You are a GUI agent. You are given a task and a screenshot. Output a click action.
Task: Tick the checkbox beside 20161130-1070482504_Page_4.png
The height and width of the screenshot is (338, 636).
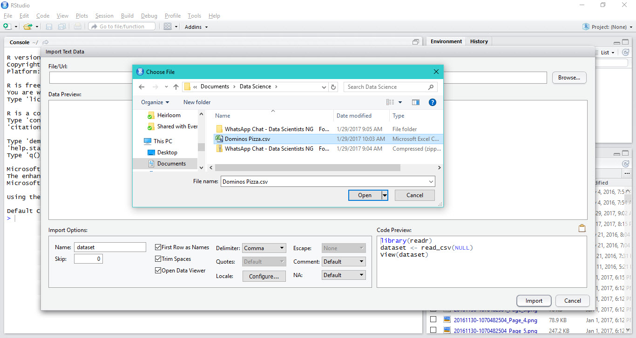coord(433,320)
